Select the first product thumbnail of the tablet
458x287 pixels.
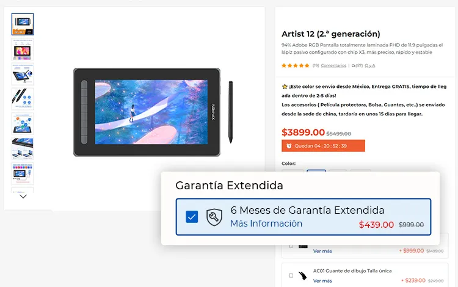23,24
